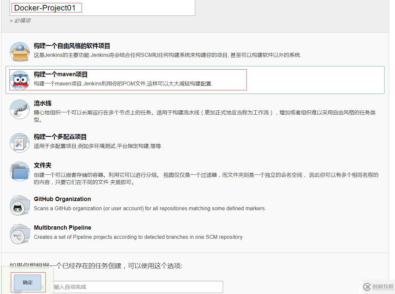Select Multibranch Pipeline title
395x294 pixels.
point(62,228)
